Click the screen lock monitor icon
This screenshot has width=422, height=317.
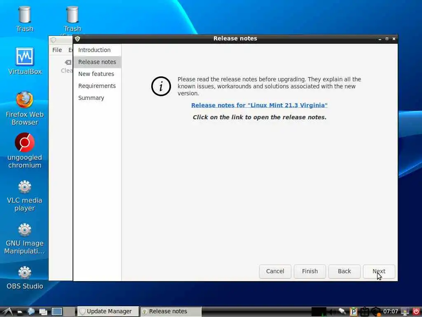(405, 312)
